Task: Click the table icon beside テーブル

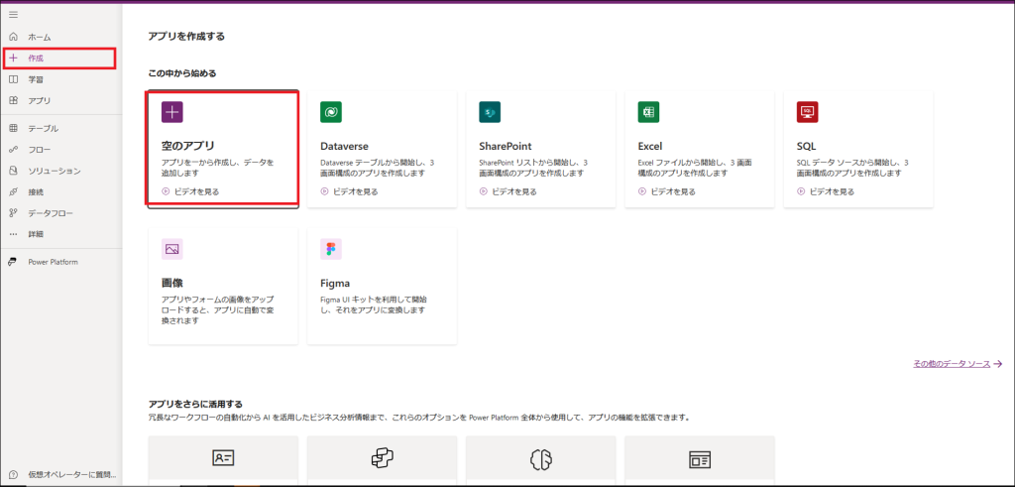Action: [13, 128]
